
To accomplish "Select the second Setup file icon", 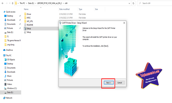I will [x=25, y=32].
